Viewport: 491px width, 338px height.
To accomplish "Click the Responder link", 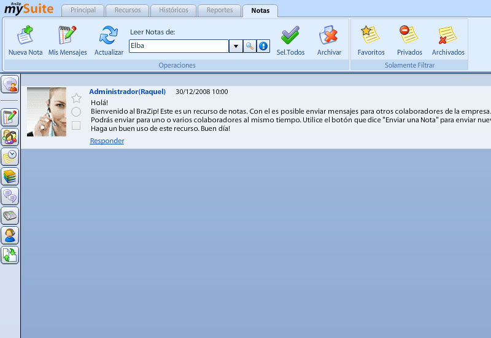I will tap(107, 141).
